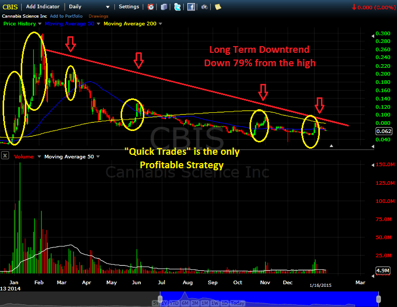Viewport: 397px width, 307px height.
Task: Click the CBIS ticker symbol
Action: [10, 7]
